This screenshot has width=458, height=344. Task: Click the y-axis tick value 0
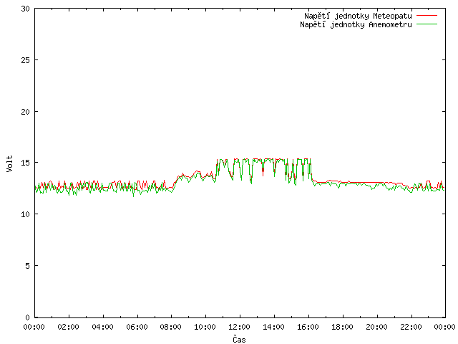tap(27, 317)
